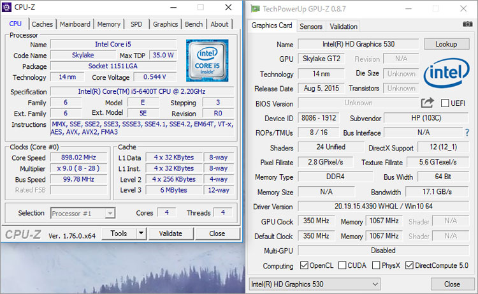Screen dimensions: 478x294
Task: Switch to the Caches tab in CPU-Z
Action: [x=42, y=24]
